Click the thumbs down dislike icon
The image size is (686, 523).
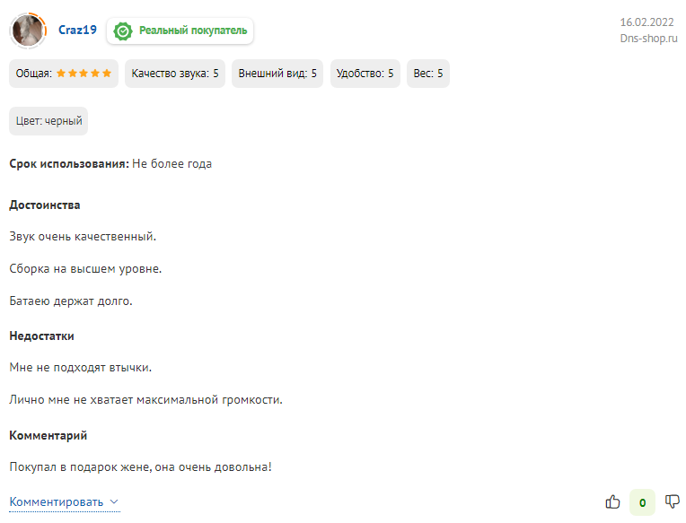tap(672, 501)
